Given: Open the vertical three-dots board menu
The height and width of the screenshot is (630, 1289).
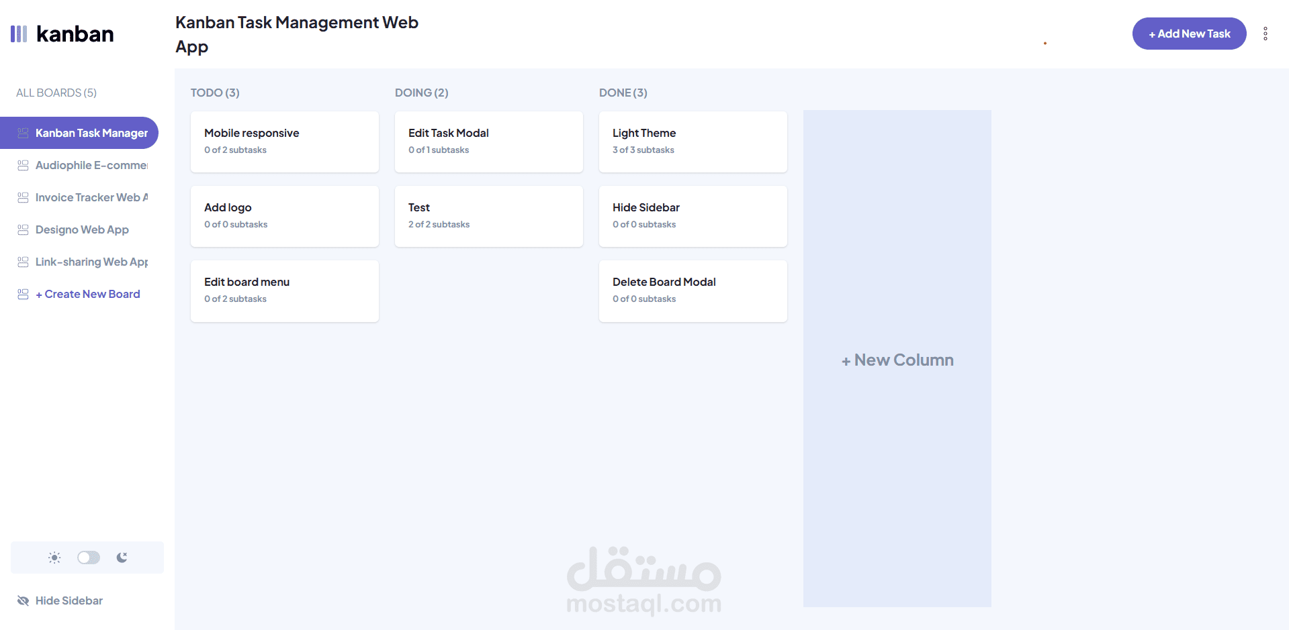Looking at the screenshot, I should [x=1265, y=34].
